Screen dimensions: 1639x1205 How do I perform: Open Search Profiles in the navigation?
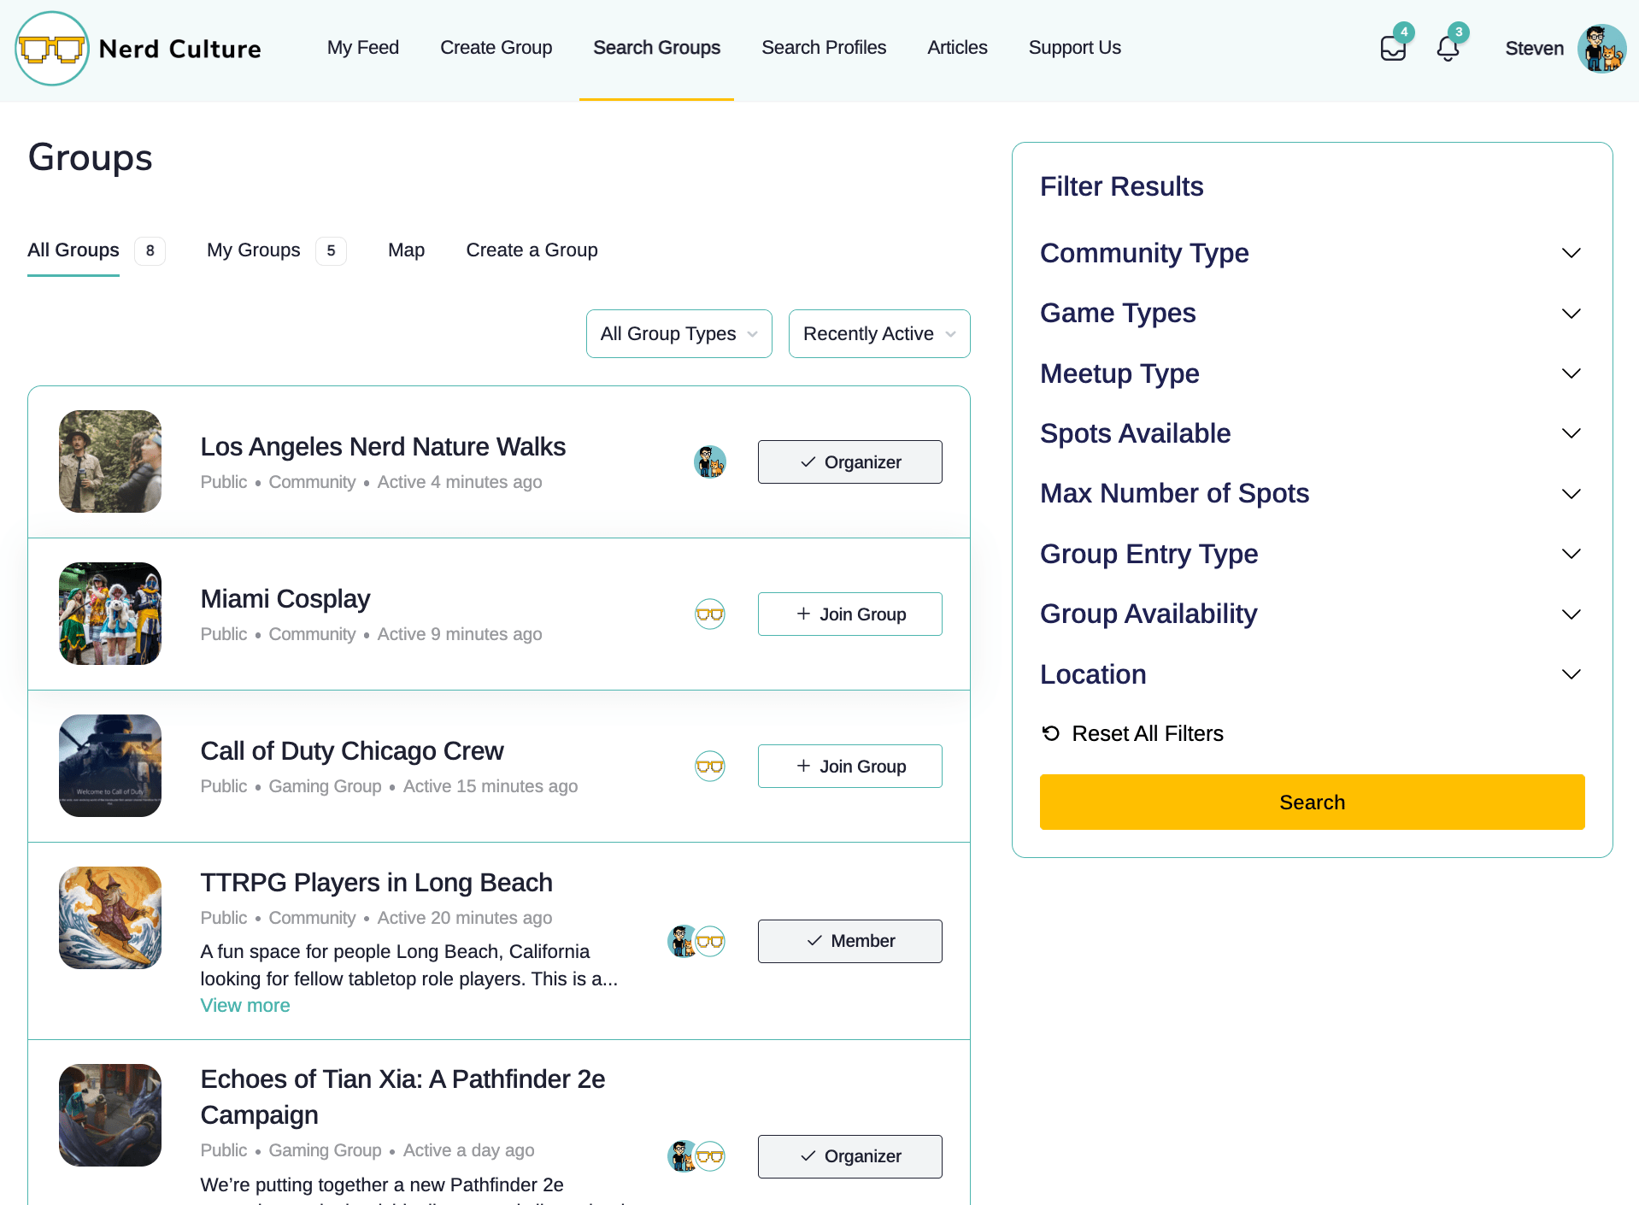pos(823,48)
